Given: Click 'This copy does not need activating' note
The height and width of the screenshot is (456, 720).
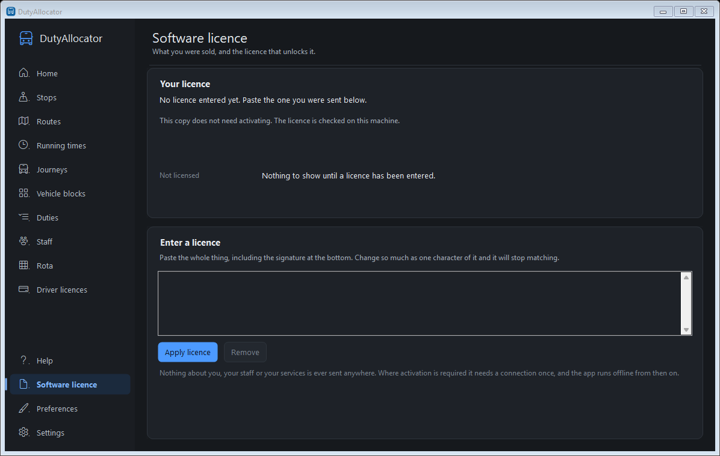Looking at the screenshot, I should click(x=280, y=121).
